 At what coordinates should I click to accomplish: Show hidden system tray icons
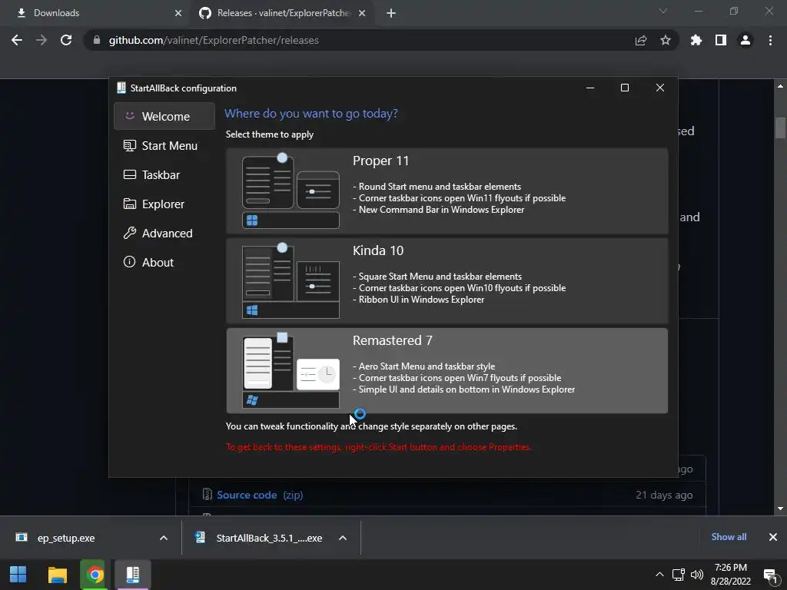(x=659, y=575)
